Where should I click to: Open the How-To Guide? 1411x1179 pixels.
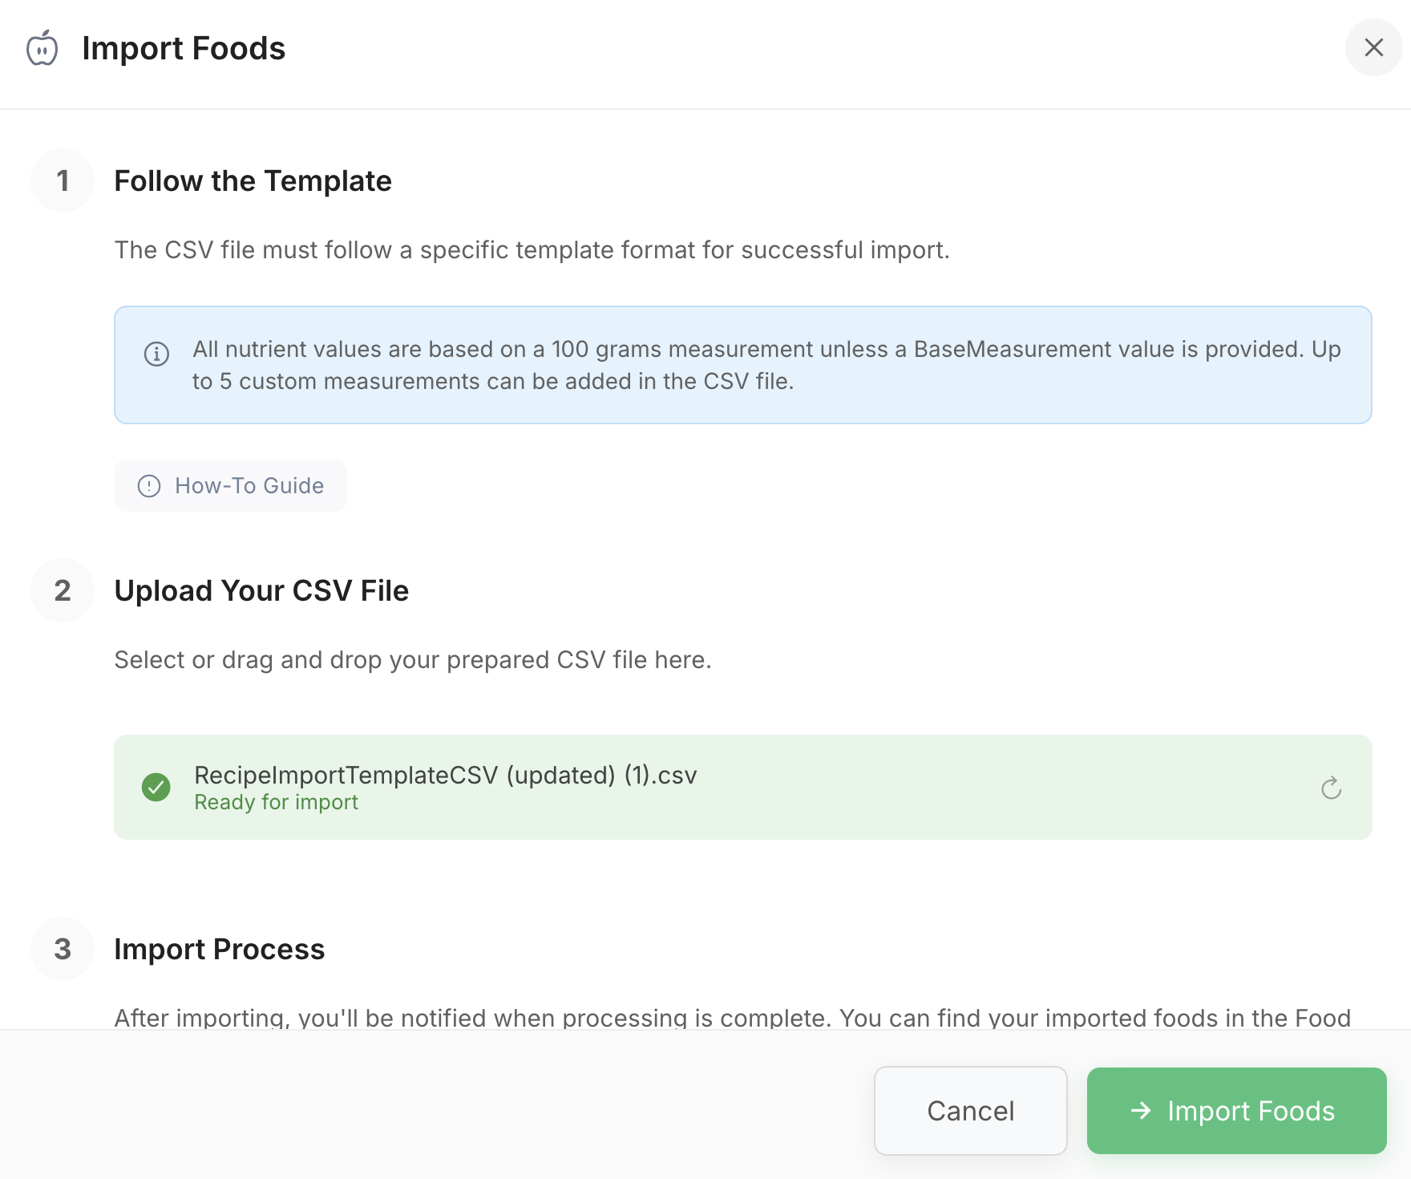pos(231,486)
